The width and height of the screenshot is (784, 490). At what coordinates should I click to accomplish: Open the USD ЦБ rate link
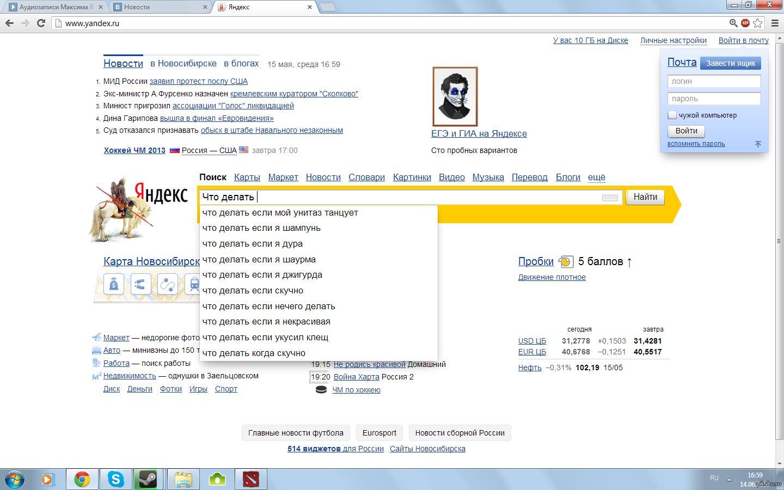[532, 341]
